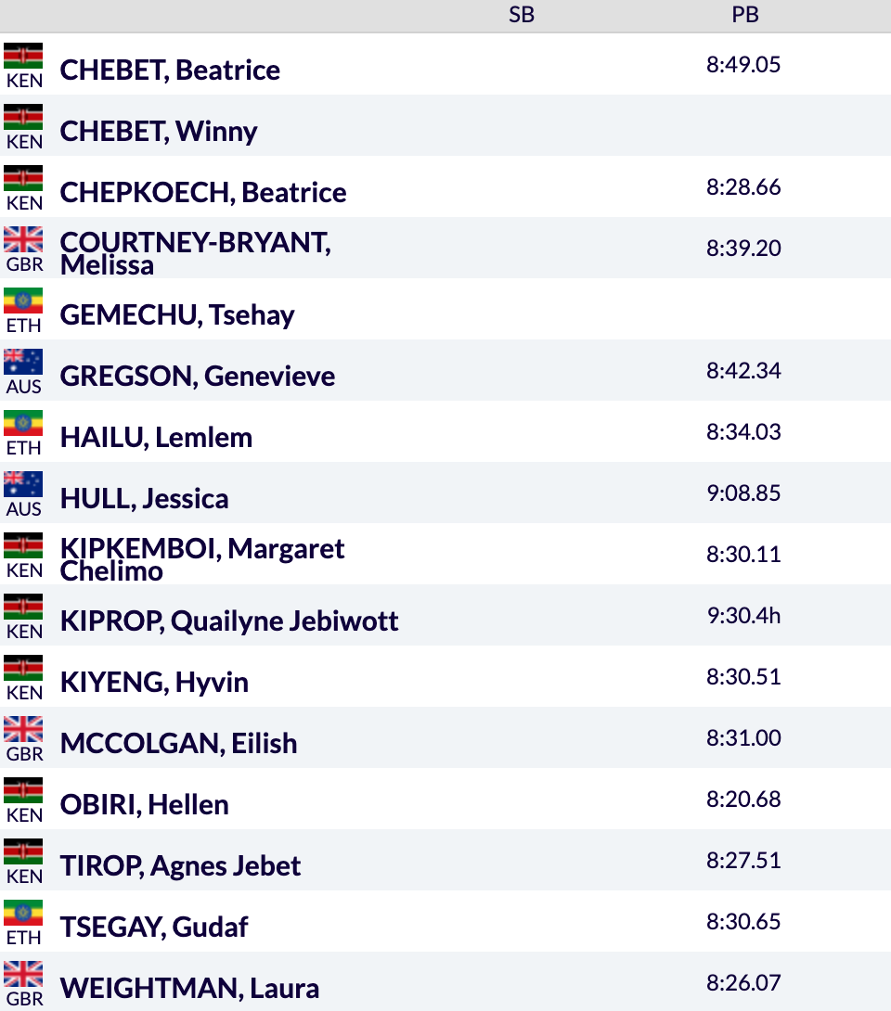Click Ethiopia flag beside Tsehay Gemechu
891x1011 pixels.
pos(23,301)
